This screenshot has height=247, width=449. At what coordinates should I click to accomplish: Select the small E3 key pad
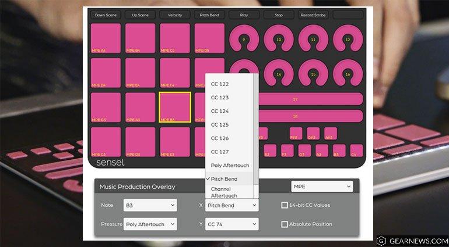click(x=270, y=151)
